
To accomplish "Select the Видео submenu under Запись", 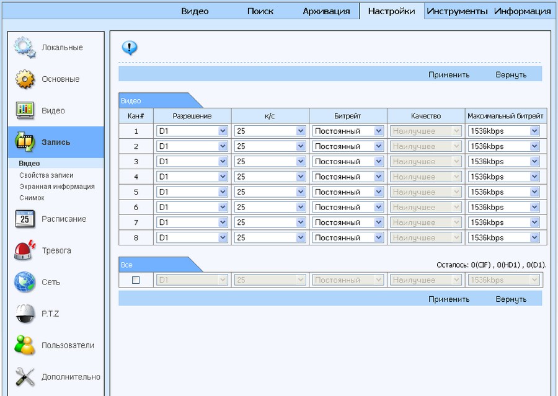I will point(29,164).
